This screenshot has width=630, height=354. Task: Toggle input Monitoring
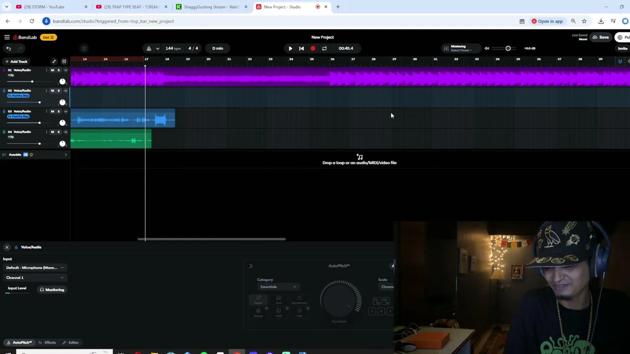point(52,290)
